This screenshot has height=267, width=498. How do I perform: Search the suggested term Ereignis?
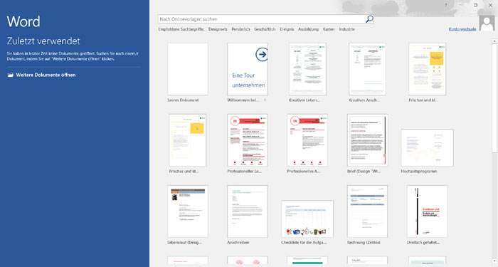point(287,29)
